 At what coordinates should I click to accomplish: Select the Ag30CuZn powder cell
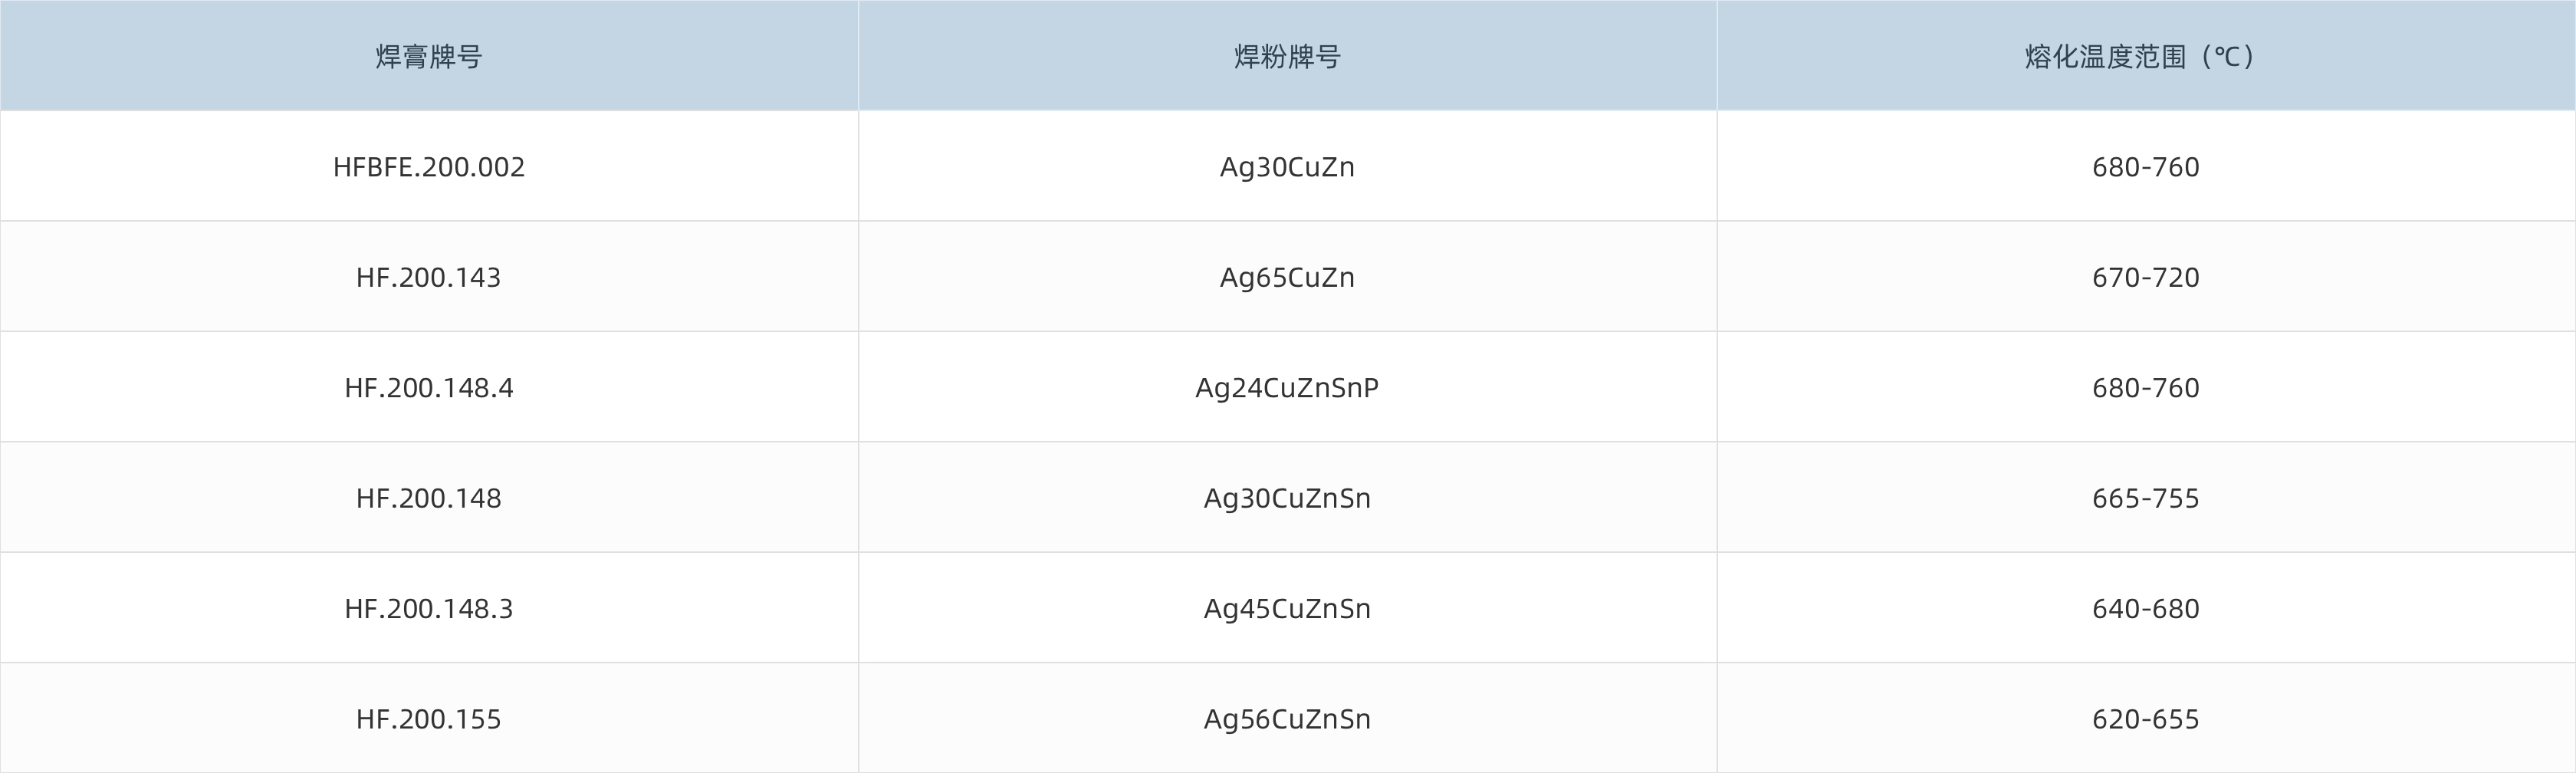point(1287,167)
